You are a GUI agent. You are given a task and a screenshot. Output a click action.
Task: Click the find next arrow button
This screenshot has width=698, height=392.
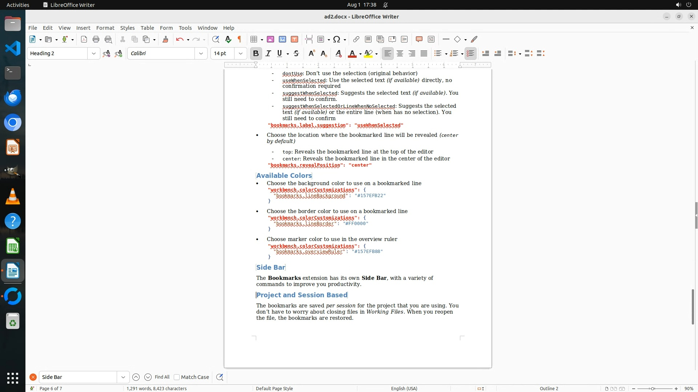click(x=148, y=377)
